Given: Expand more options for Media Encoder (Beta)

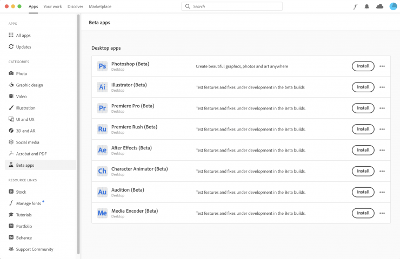Looking at the screenshot, I should point(382,213).
